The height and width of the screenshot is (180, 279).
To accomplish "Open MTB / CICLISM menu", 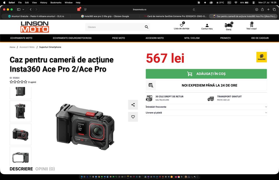I will pos(192,38).
